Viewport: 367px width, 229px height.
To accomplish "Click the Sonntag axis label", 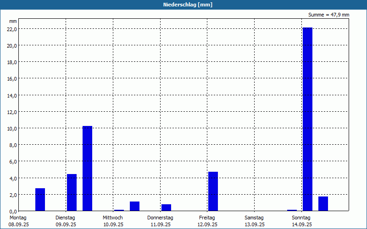I will tap(301, 218).
